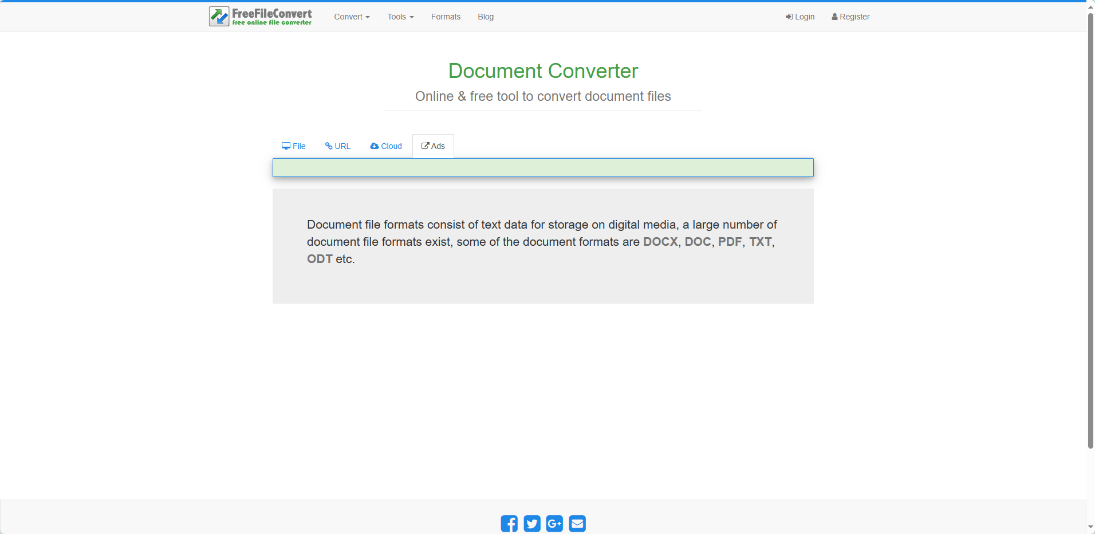Switch to the Cloud tab

(x=386, y=146)
